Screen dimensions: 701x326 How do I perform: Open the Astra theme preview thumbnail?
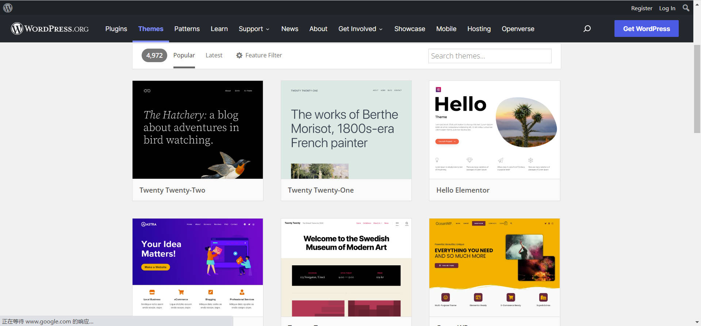click(x=198, y=267)
